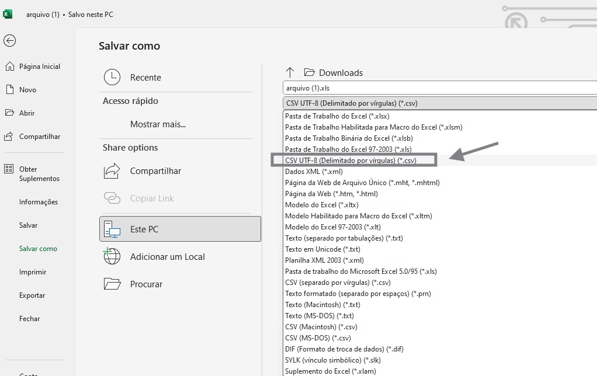Click the Mostrar mais... link

pyautogui.click(x=158, y=124)
